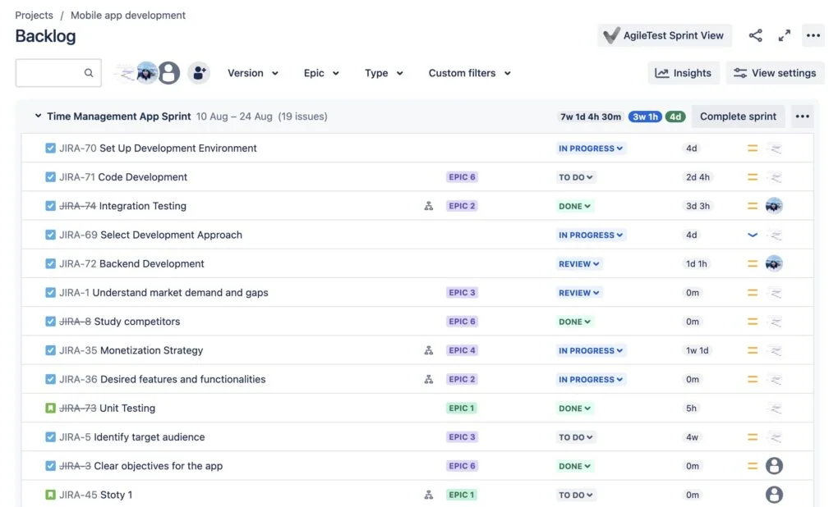838x507 pixels.
Task: Open sprint actions three-dot menu
Action: 802,116
